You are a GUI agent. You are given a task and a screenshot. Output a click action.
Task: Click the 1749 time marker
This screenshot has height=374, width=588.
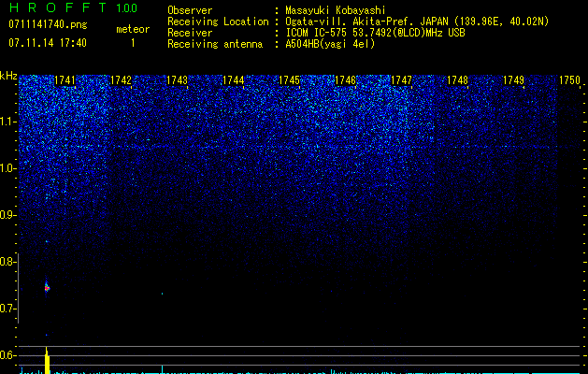coord(513,80)
